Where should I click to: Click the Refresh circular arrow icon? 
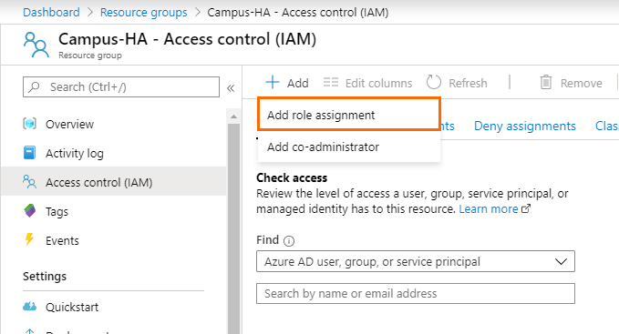[x=433, y=82]
